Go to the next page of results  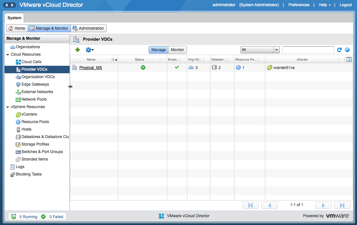tap(323, 205)
